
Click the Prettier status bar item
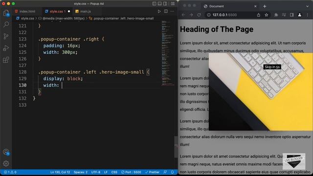152,172
